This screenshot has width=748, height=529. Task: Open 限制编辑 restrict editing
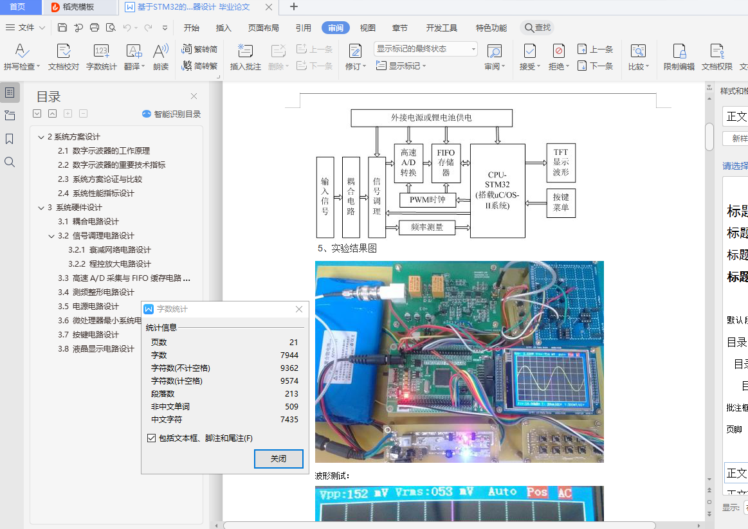[679, 57]
